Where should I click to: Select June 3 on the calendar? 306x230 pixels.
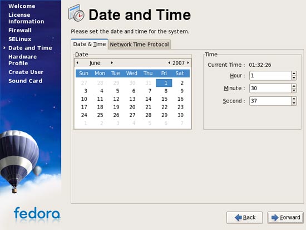[x=86, y=91]
